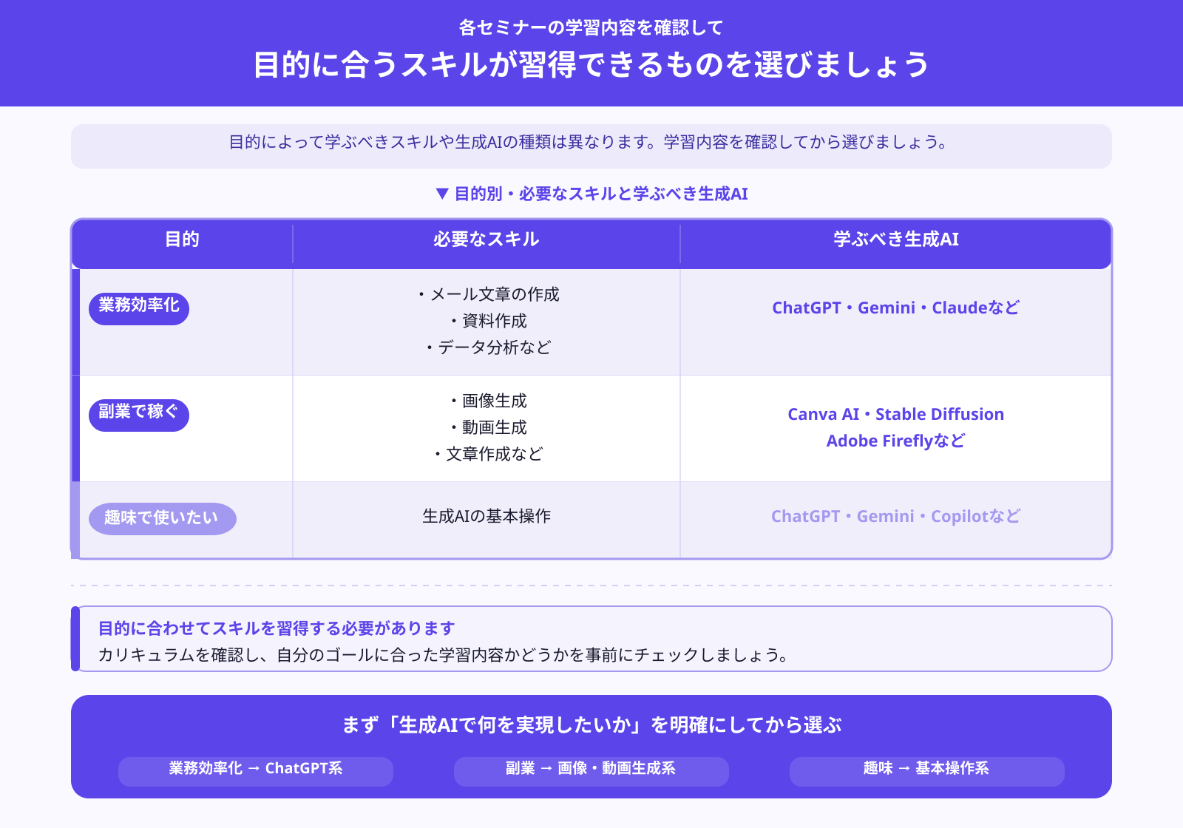This screenshot has width=1183, height=828.
Task: Click the callout title 目的に合わせてスキルを習得する必要があります
Action: pos(277,628)
